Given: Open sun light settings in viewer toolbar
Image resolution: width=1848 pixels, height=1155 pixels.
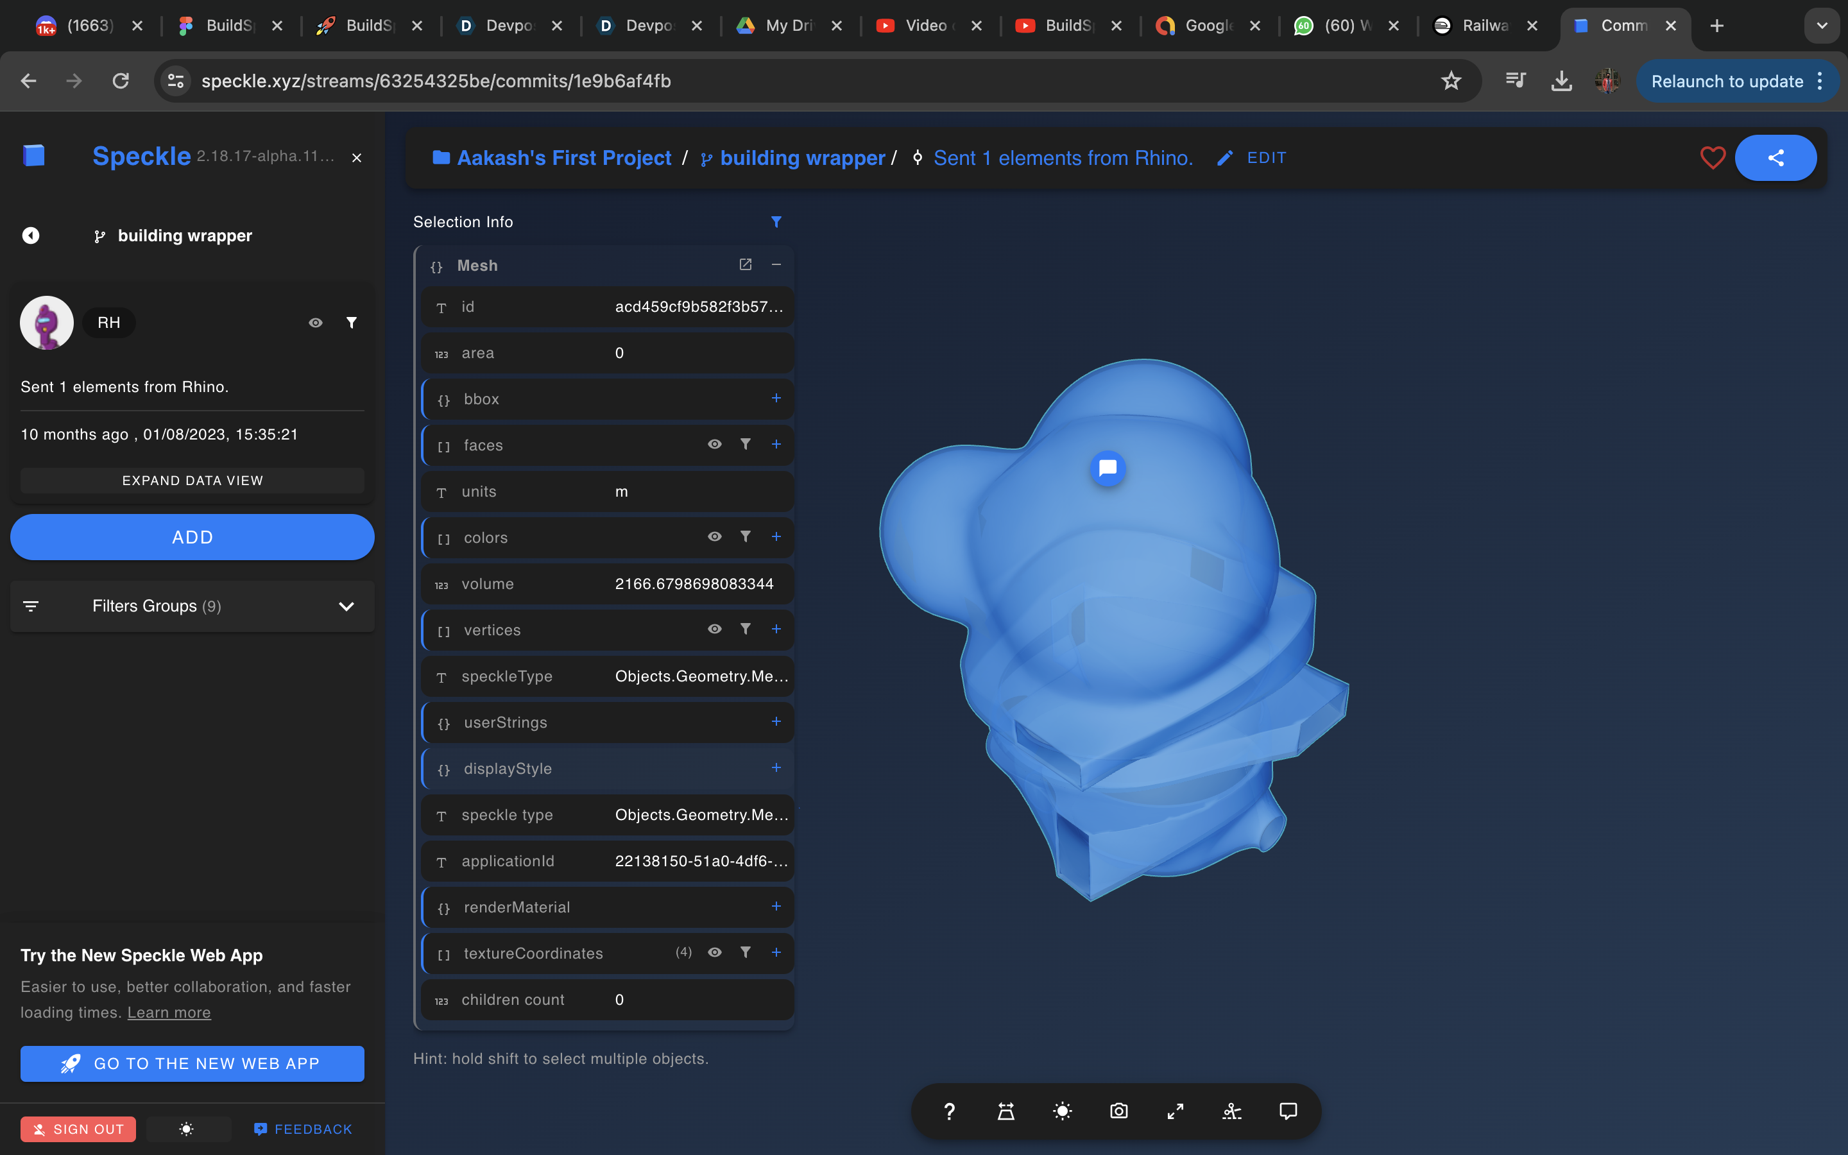Looking at the screenshot, I should click(1062, 1111).
